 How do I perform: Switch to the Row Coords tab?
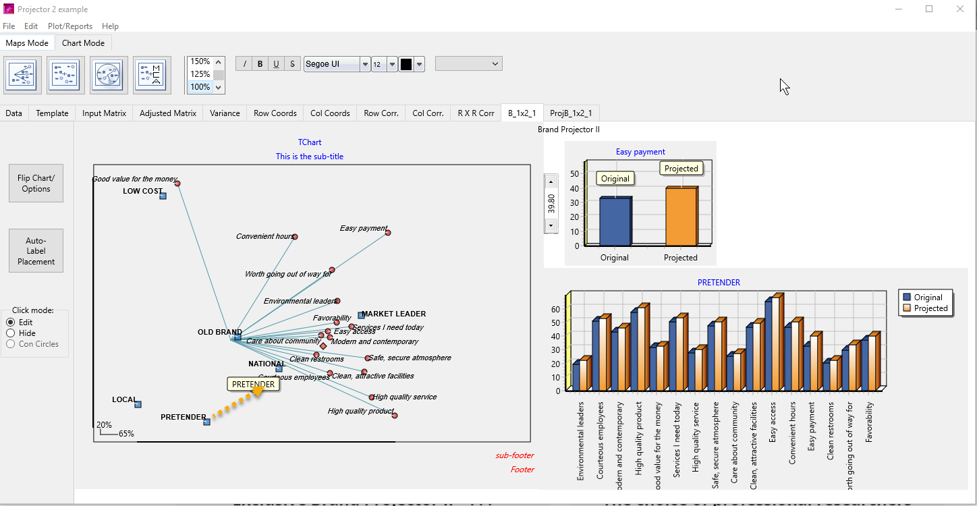[x=275, y=113]
